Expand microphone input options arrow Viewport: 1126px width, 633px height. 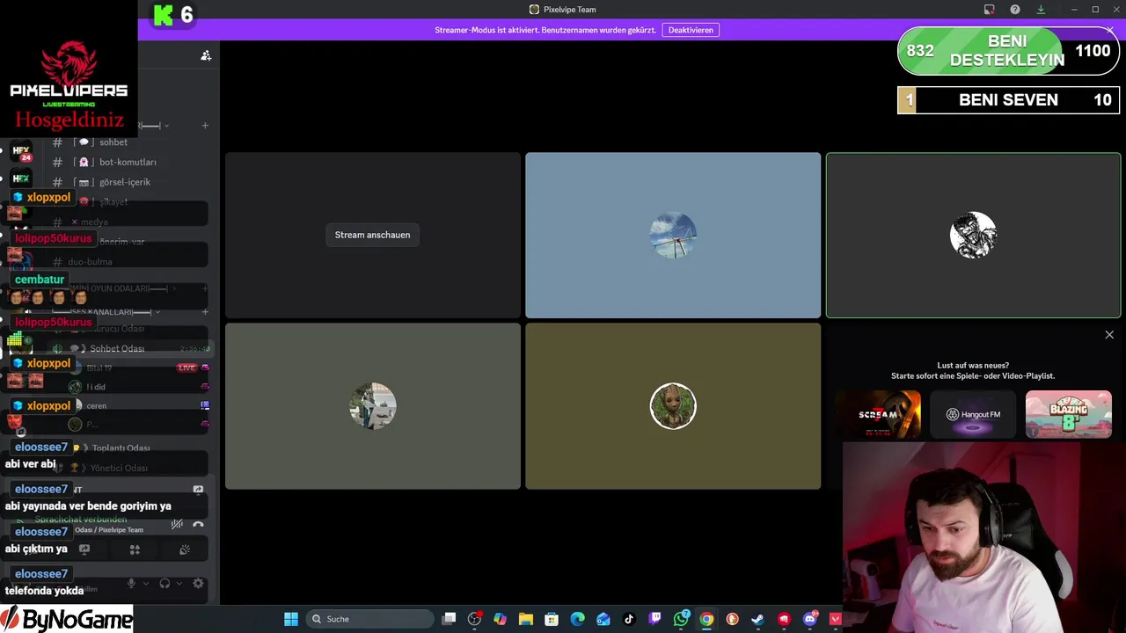pos(146,584)
